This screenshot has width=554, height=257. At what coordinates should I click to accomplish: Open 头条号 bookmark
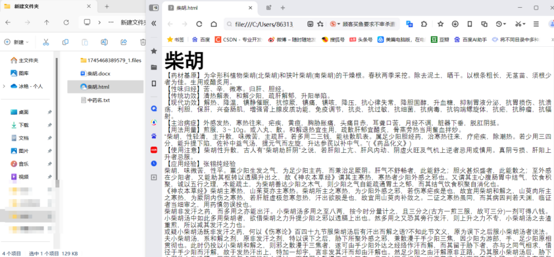point(361,40)
